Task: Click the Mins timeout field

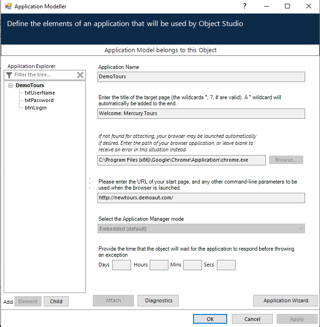Action: point(193,265)
